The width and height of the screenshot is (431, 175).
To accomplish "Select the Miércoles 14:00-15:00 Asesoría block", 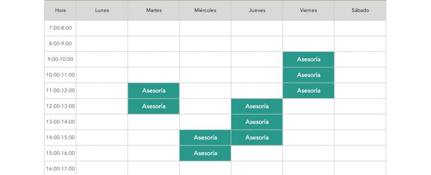I will [x=205, y=137].
